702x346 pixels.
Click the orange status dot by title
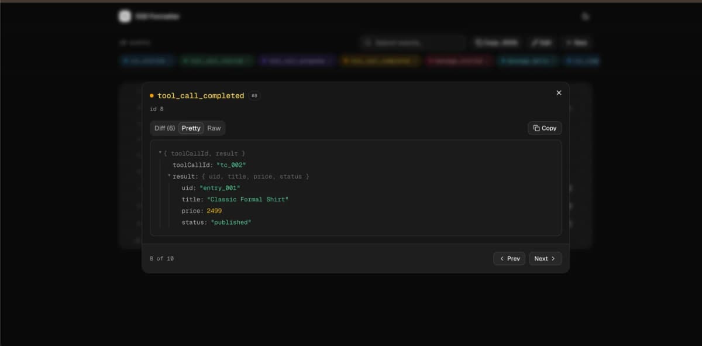(x=152, y=95)
